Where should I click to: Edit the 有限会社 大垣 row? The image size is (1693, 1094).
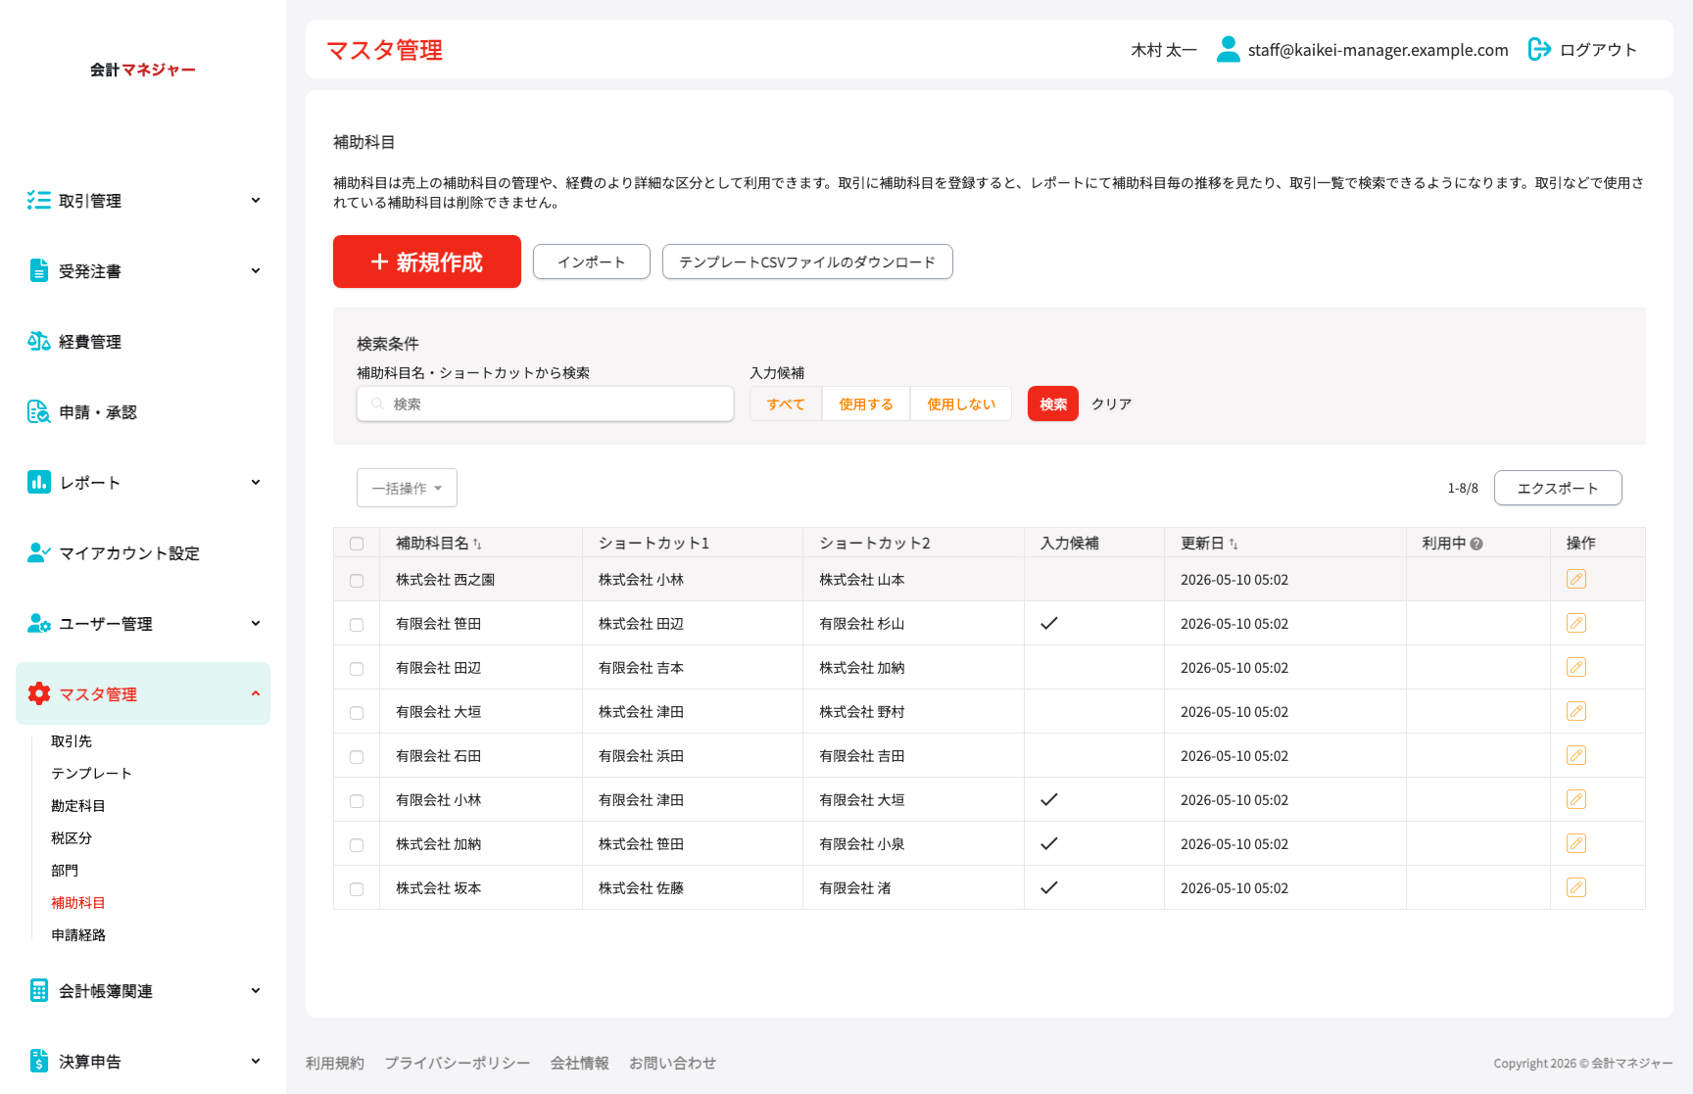click(1576, 712)
